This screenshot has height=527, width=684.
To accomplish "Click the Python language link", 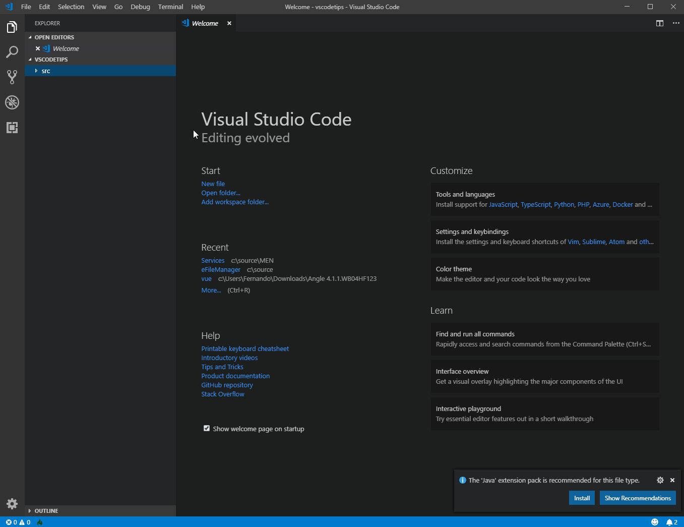I will pyautogui.click(x=564, y=205).
